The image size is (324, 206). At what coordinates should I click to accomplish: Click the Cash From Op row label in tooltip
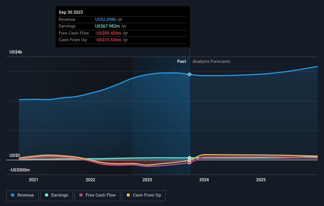(x=73, y=40)
